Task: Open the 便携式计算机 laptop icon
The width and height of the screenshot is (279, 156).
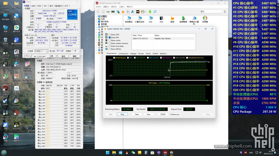Action: pyautogui.click(x=194, y=20)
